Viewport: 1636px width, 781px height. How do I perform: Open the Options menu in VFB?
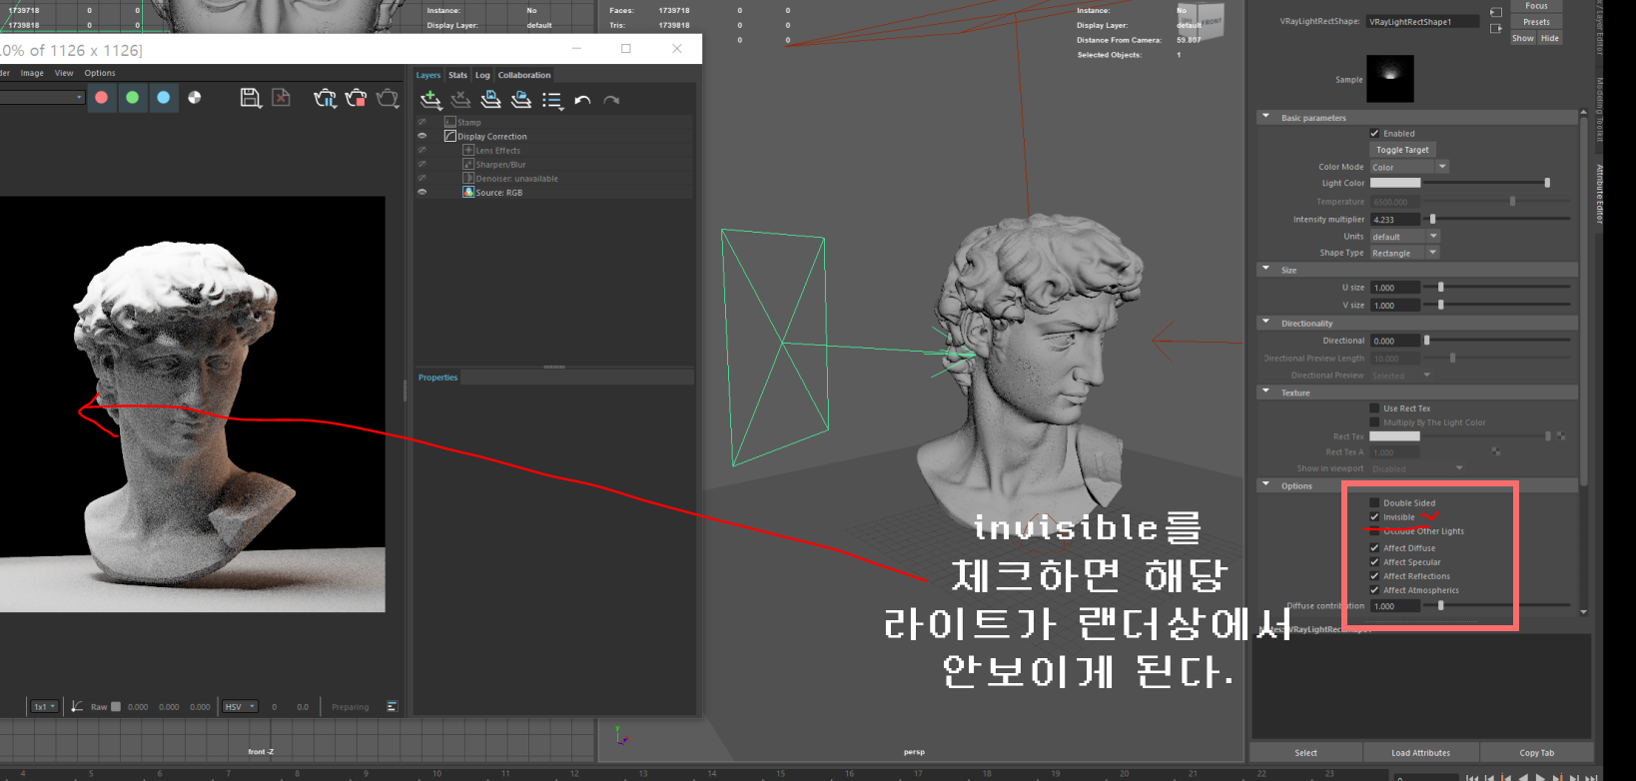point(100,73)
